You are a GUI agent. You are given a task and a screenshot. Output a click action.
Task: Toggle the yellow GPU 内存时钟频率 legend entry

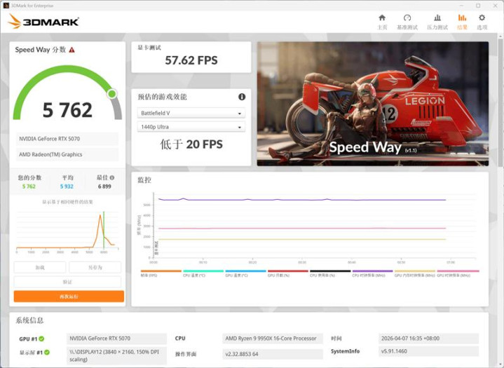[x=415, y=273]
